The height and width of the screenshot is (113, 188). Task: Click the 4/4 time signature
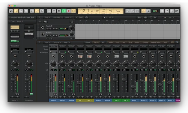tap(110, 11)
